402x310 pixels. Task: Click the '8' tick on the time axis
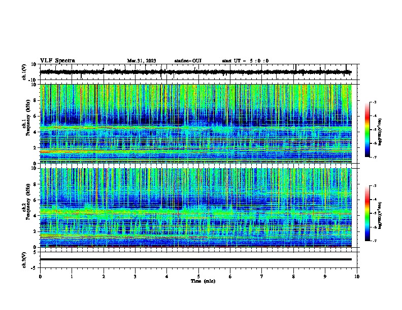tap(293, 277)
